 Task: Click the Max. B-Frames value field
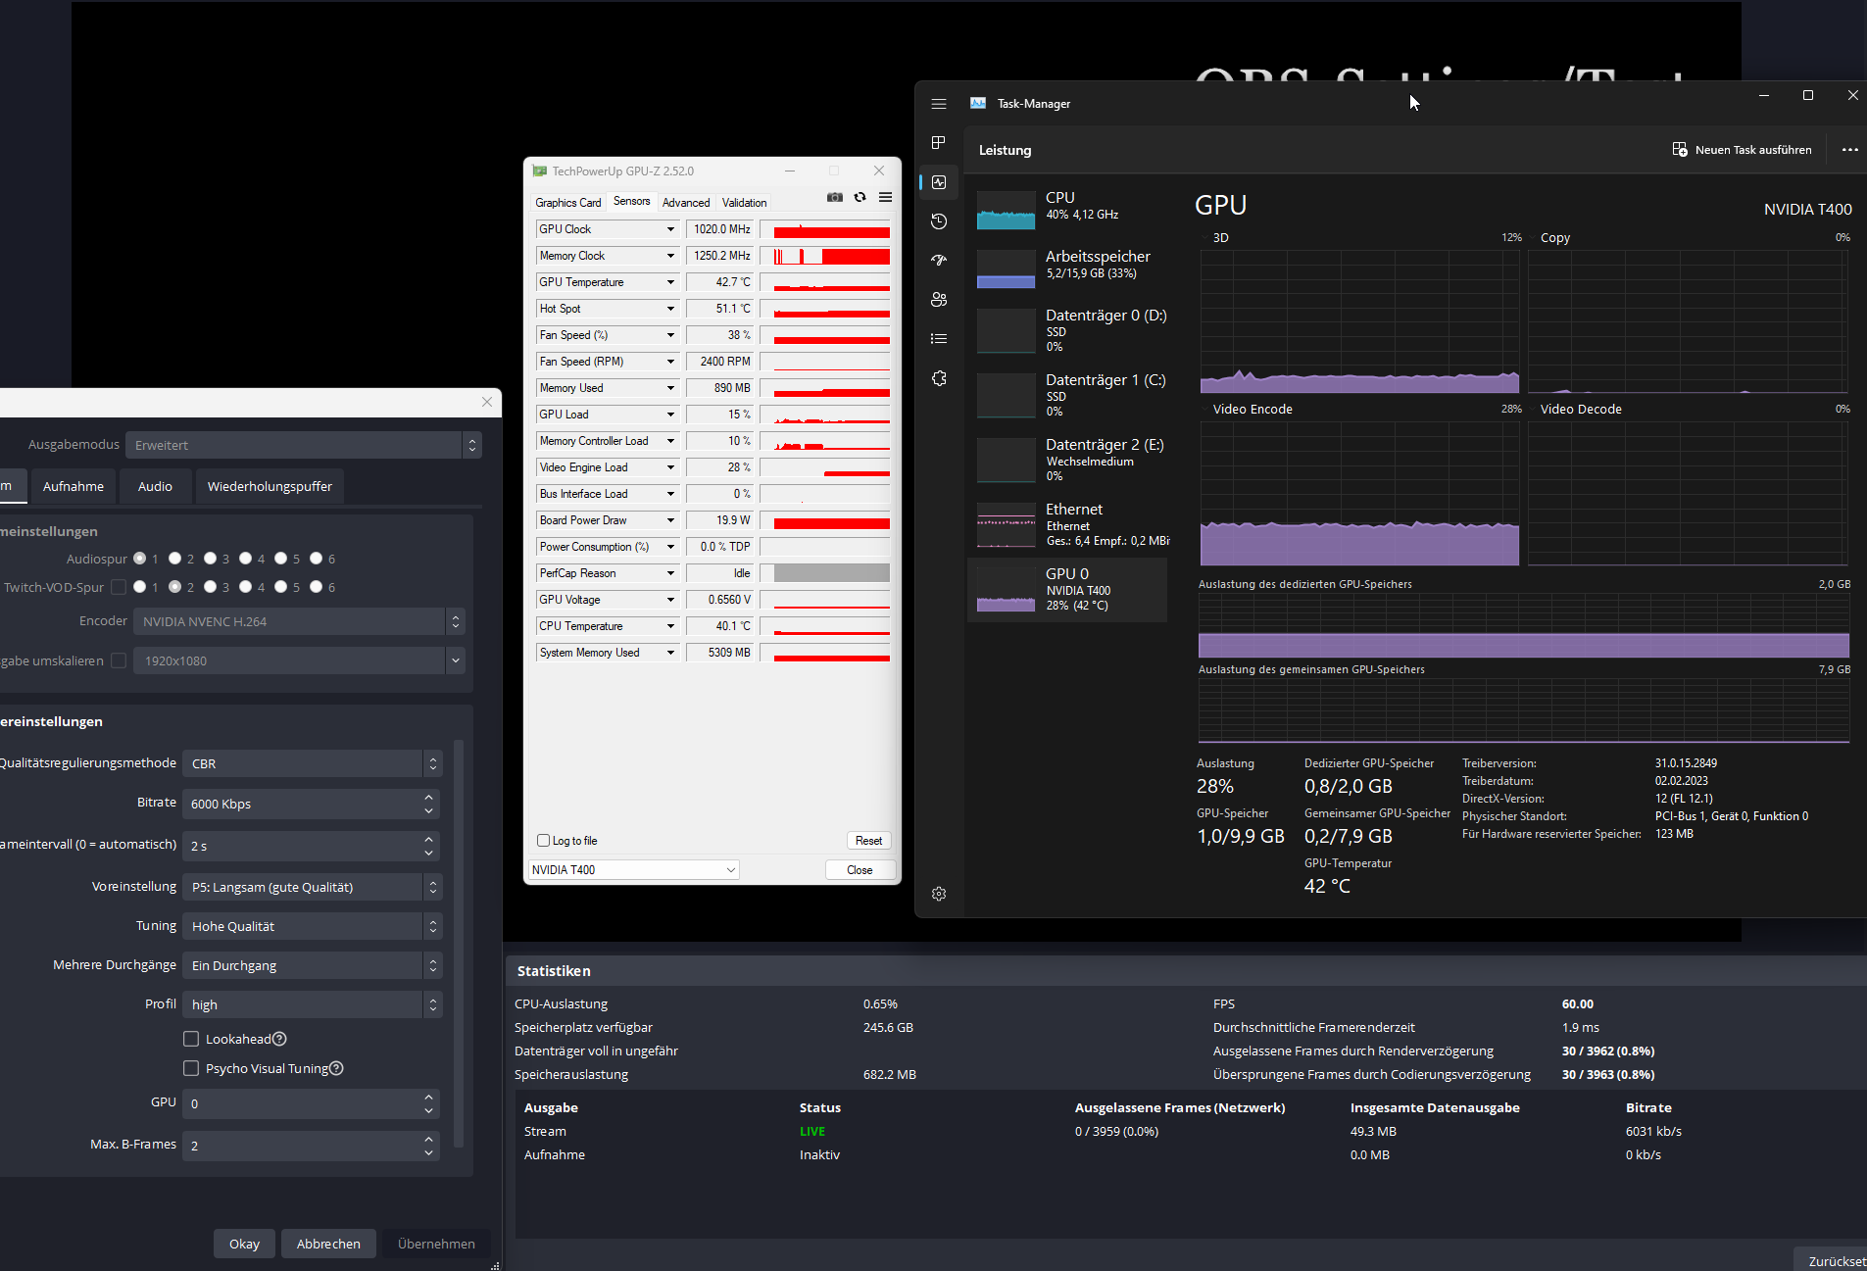coord(311,1146)
